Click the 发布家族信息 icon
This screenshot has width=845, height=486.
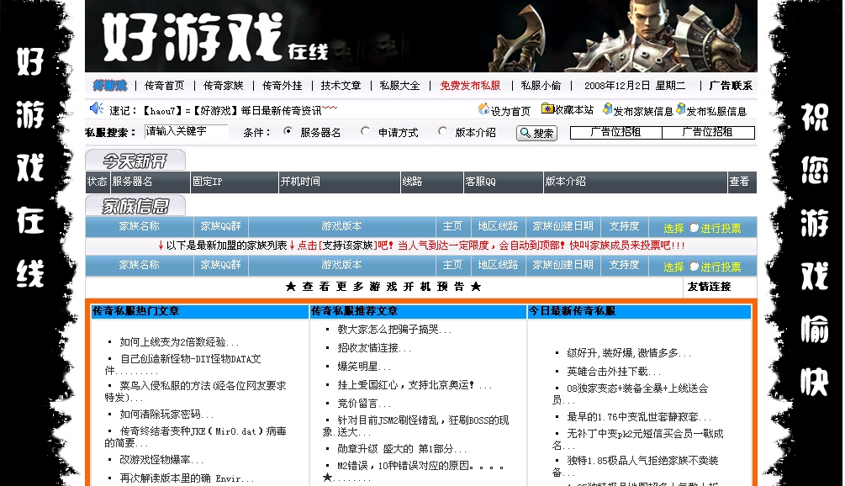[607, 108]
